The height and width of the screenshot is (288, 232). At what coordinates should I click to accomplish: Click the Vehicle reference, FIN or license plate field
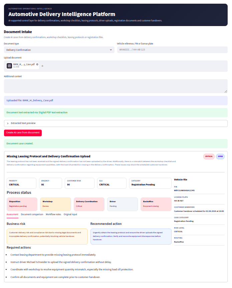(172, 50)
